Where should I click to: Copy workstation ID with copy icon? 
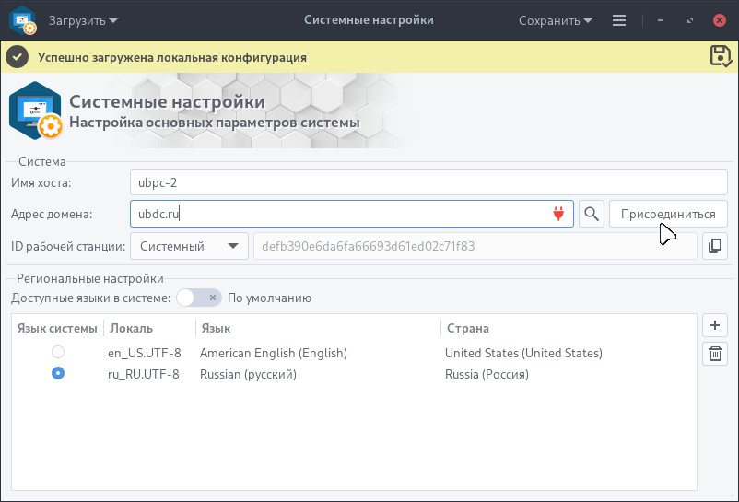tap(715, 246)
